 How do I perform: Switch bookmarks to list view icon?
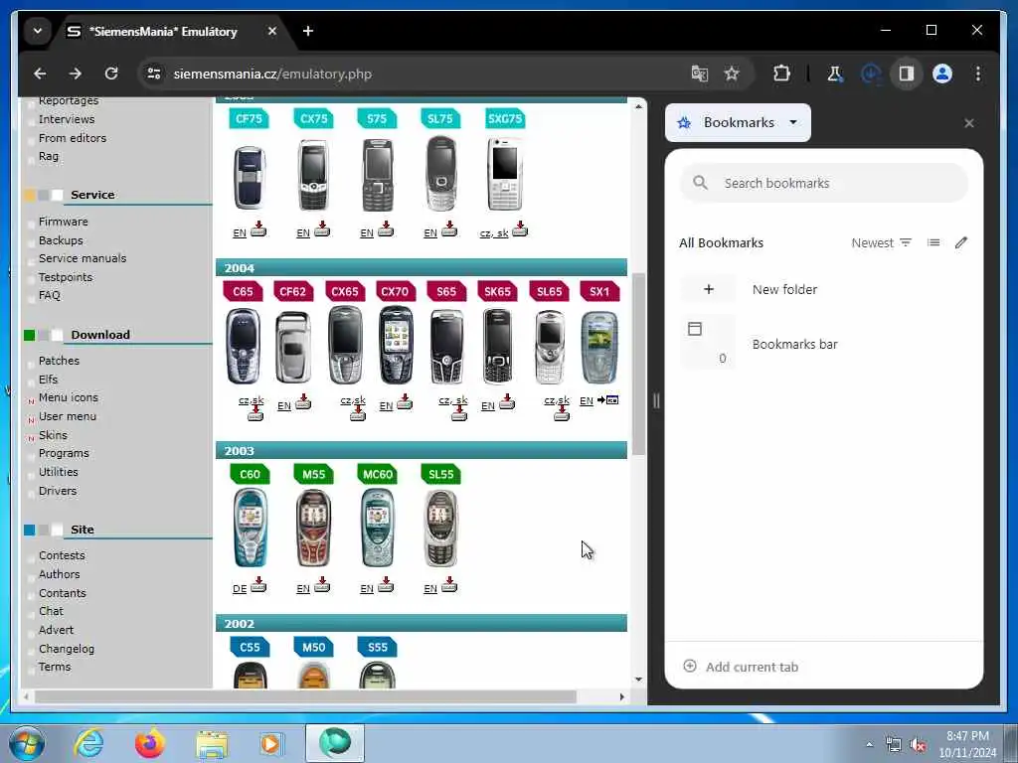click(933, 242)
